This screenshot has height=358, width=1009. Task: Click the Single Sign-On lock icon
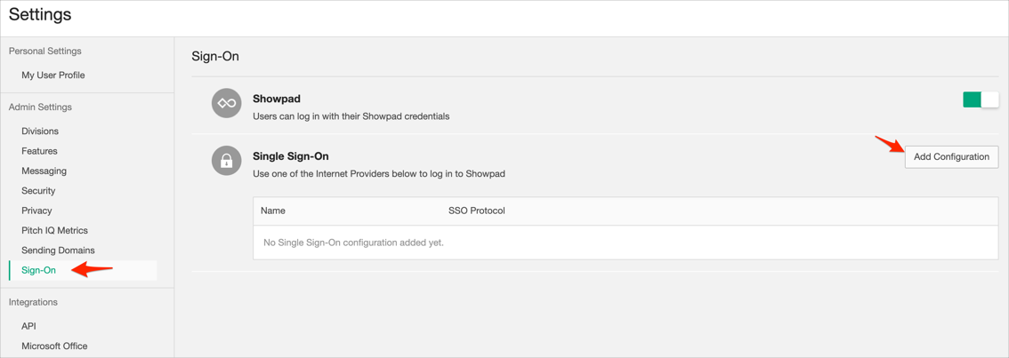pos(227,161)
